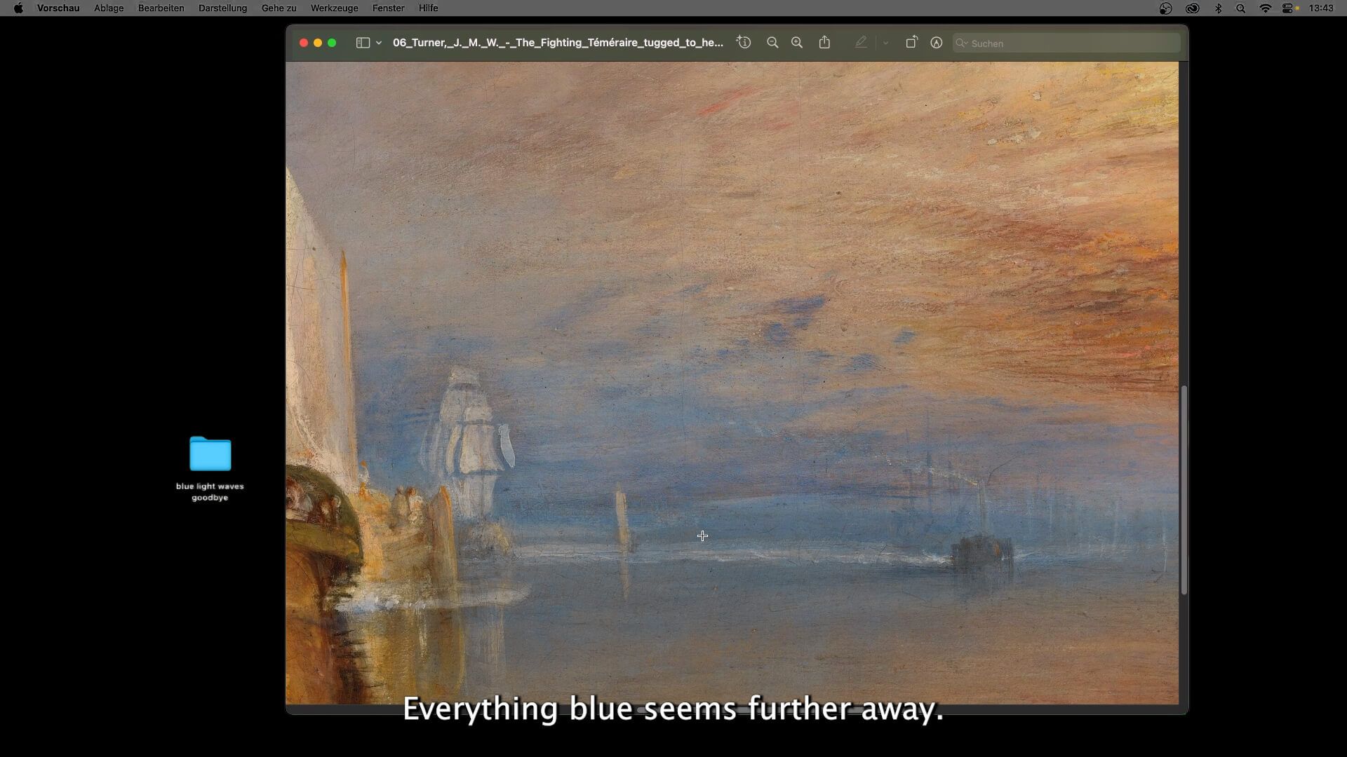Image resolution: width=1347 pixels, height=757 pixels.
Task: Rotate the image with the rotate icon
Action: (x=911, y=43)
